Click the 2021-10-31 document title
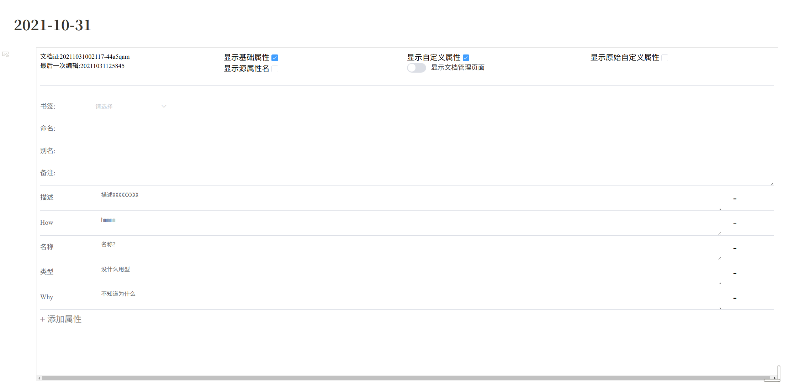This screenshot has height=387, width=789. (x=53, y=25)
